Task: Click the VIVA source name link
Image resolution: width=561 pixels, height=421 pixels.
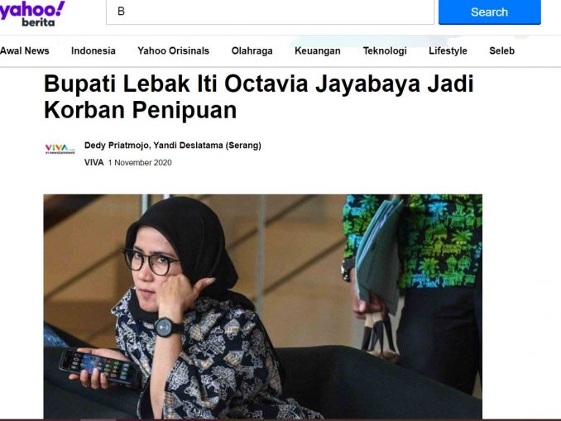Action: pos(94,162)
